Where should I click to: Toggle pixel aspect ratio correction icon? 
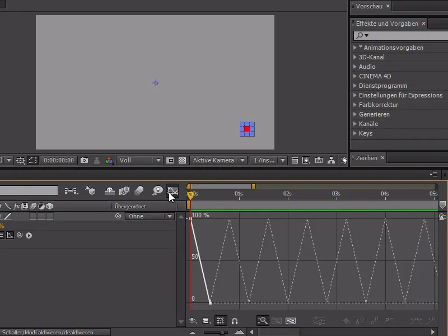tap(295, 160)
